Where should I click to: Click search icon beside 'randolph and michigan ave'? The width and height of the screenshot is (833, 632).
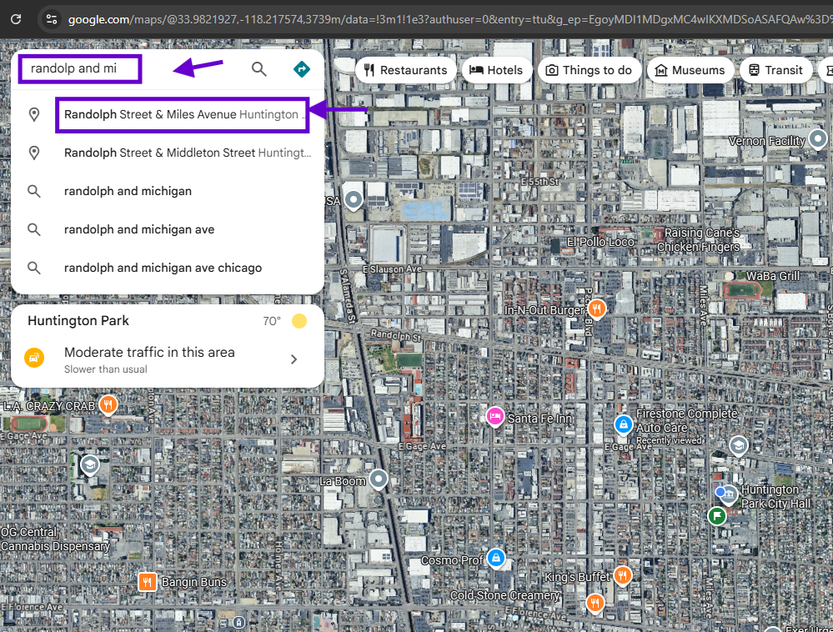(x=34, y=229)
